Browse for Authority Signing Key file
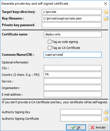The height and width of the screenshot is (131, 110). click(106, 112)
